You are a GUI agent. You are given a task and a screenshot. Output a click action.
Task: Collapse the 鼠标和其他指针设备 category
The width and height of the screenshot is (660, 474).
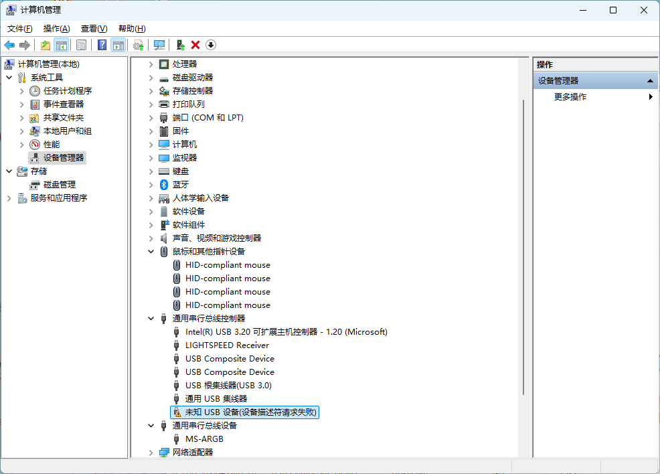(151, 252)
